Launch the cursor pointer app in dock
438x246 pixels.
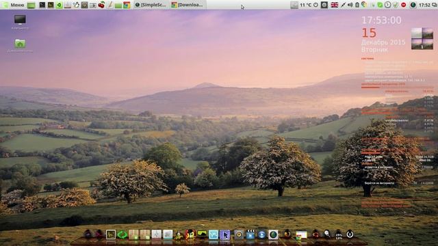[224, 234]
